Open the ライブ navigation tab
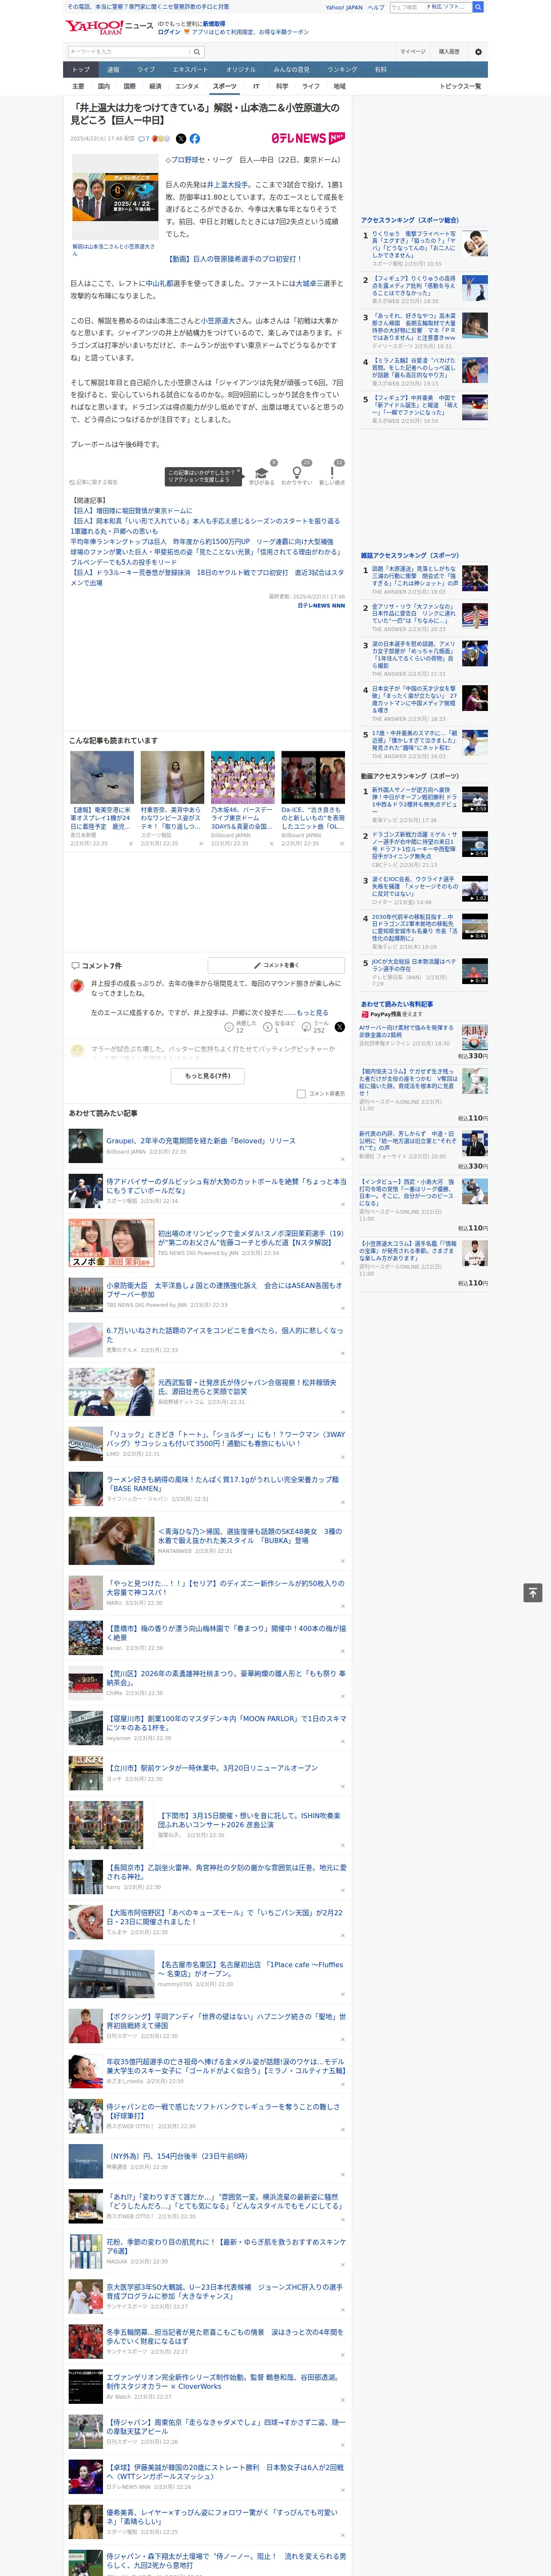The width and height of the screenshot is (551, 2576). coord(146,70)
